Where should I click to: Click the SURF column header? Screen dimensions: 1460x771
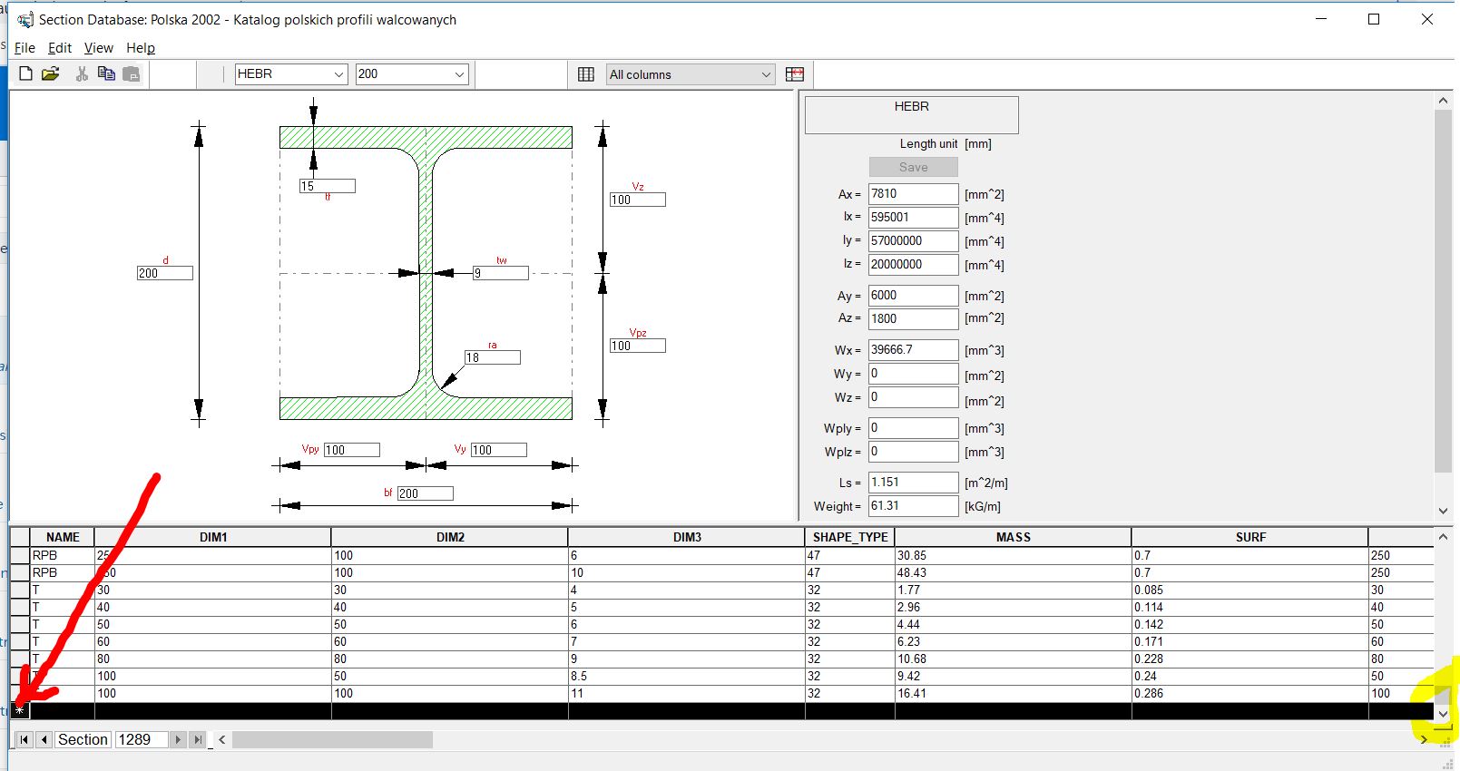pyautogui.click(x=1250, y=537)
